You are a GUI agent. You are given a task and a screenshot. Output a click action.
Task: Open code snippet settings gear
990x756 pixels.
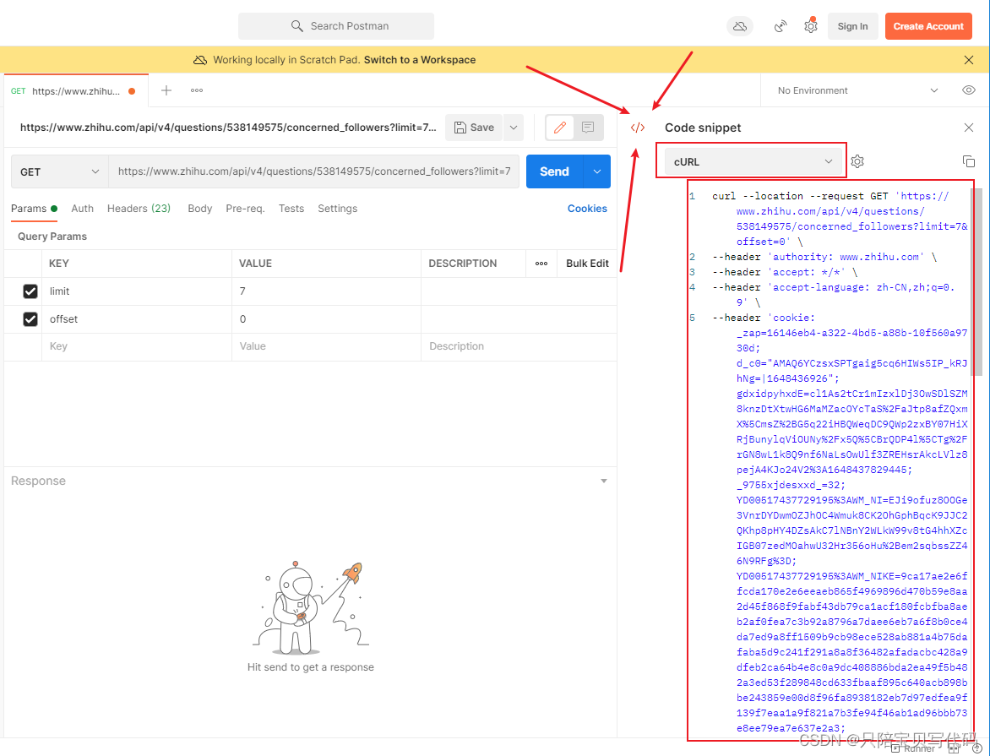[x=857, y=161]
